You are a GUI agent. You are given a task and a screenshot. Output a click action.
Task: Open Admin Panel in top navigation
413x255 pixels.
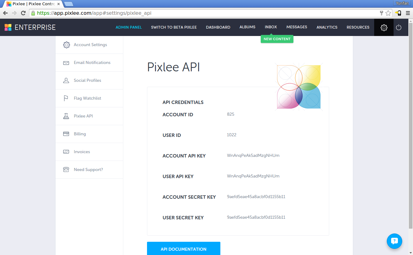click(x=129, y=27)
